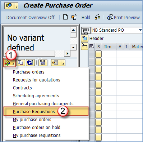Choose Scheduling agreements from the menu
The height and width of the screenshot is (142, 143).
[36, 96]
